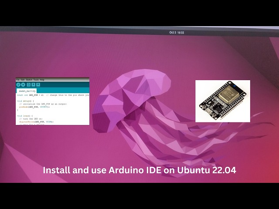Click the '// turn the LED on:' comment
The width and height of the screenshot is (279, 209).
(x=31, y=119)
